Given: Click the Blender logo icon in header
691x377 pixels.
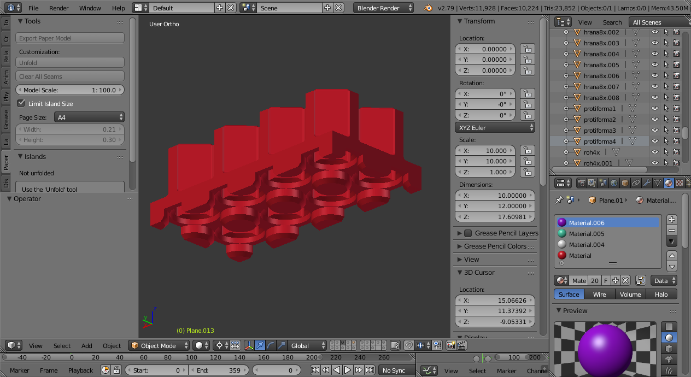Looking at the screenshot, I should (428, 8).
